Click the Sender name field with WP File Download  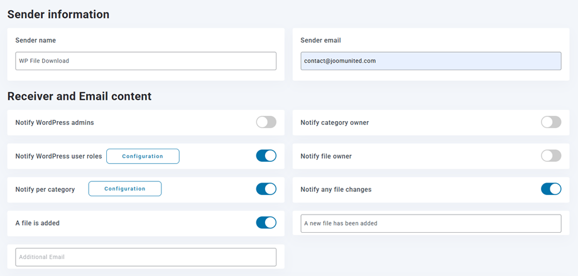pyautogui.click(x=145, y=61)
